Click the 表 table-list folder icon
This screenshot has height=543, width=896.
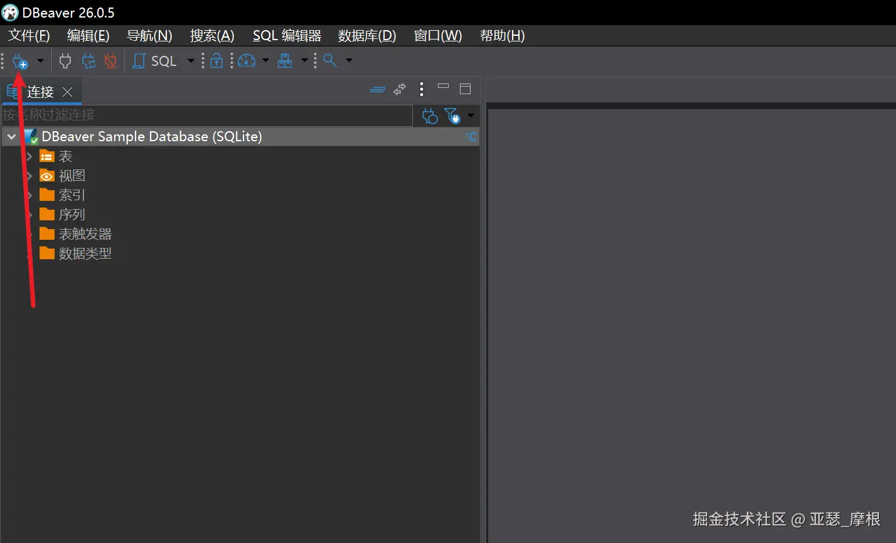(x=47, y=156)
